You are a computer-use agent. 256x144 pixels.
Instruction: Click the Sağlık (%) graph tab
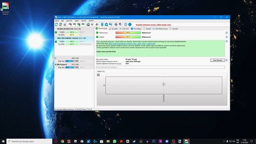[101, 72]
